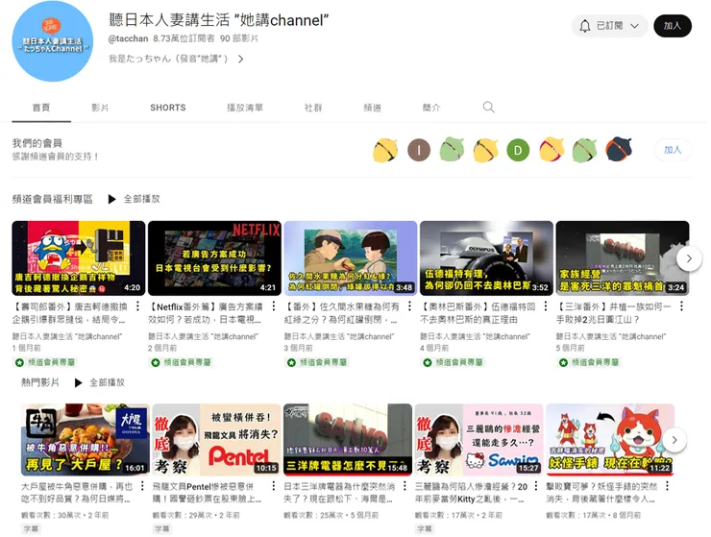Click the green 'D' member avatar
This screenshot has height=537, width=711.
pos(518,150)
